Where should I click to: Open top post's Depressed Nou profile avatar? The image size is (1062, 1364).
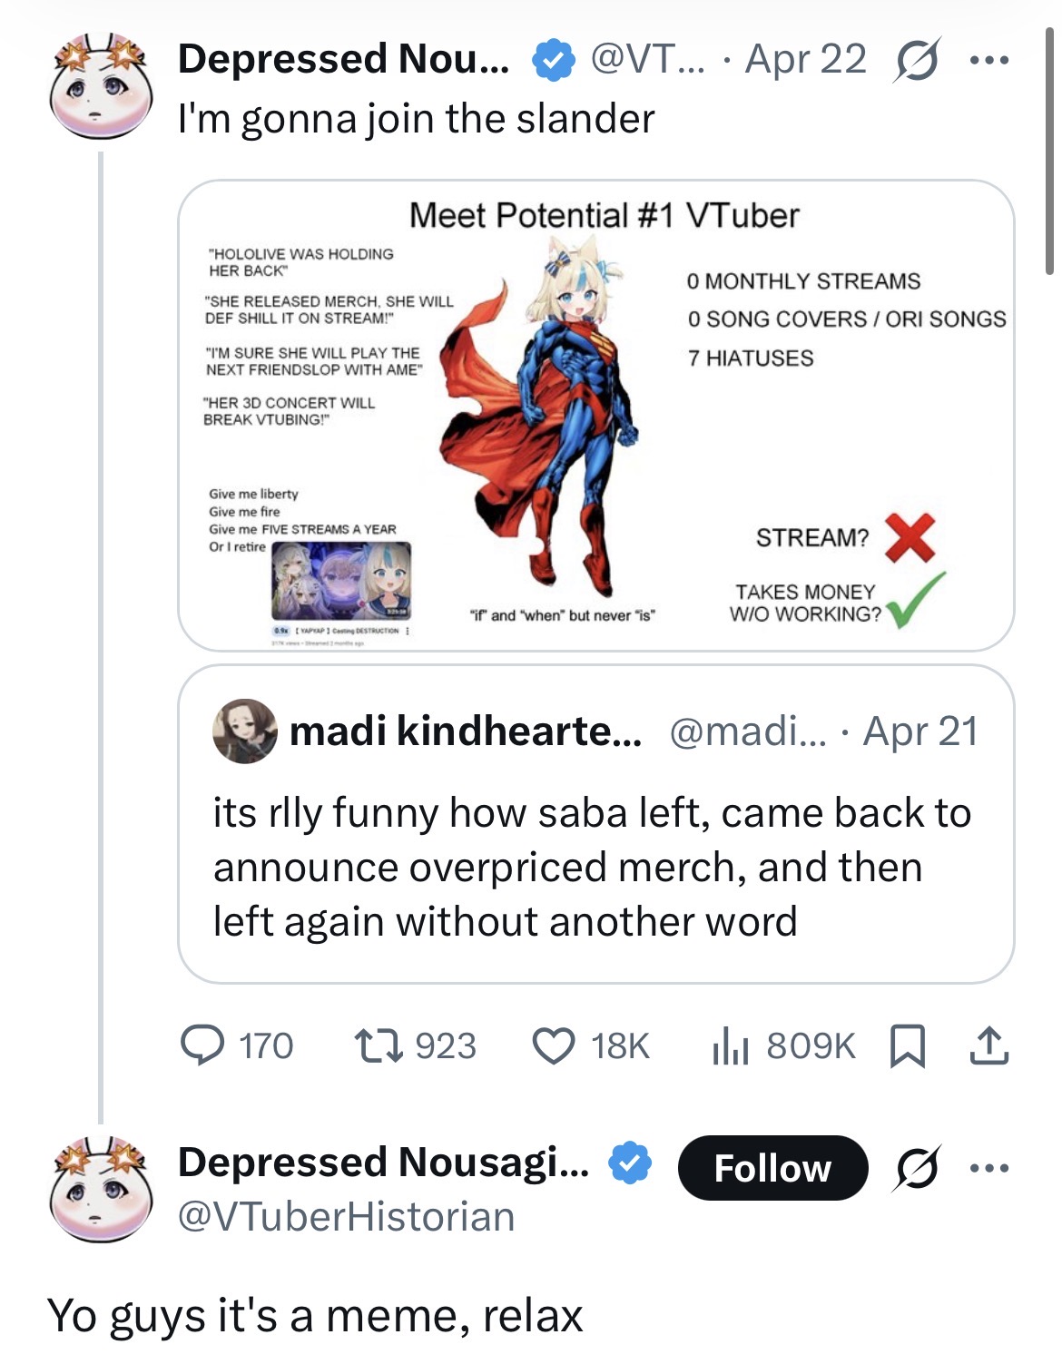[x=101, y=87]
